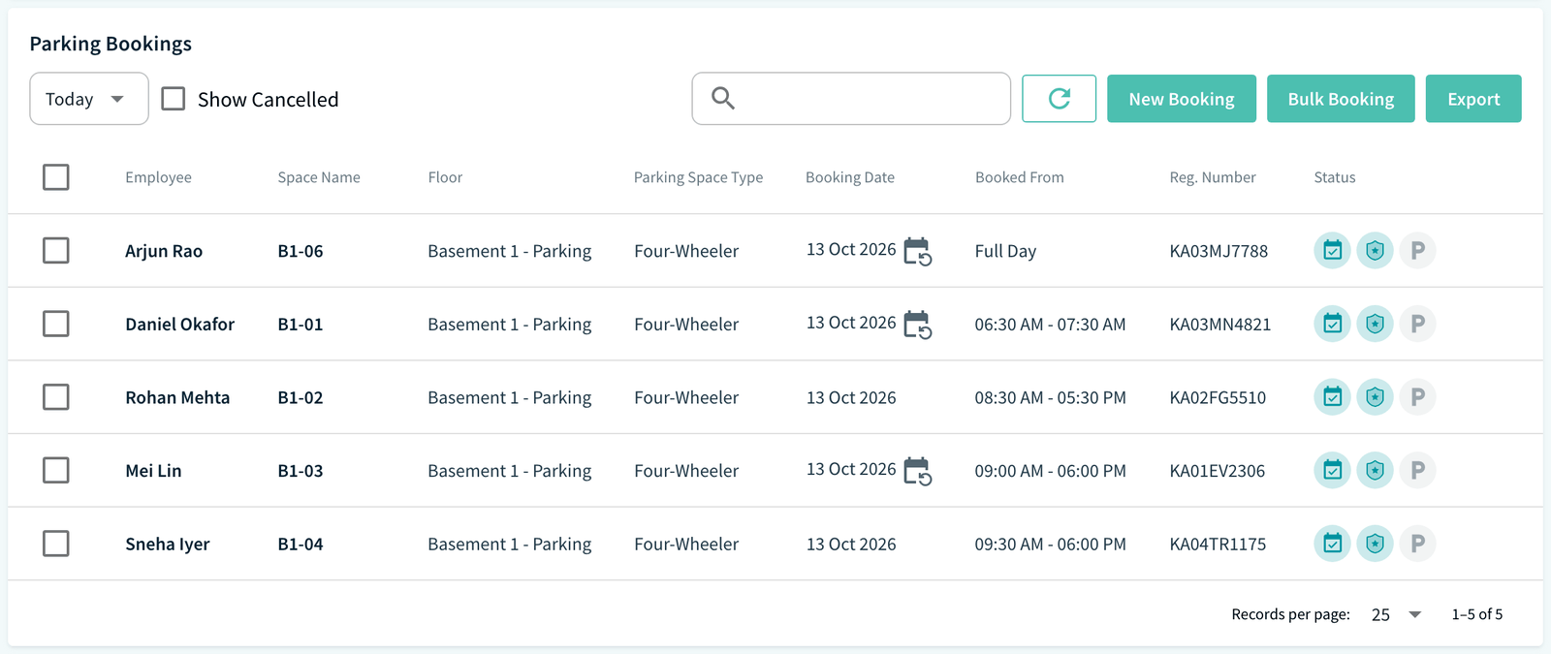Click space name B1-03

pyautogui.click(x=301, y=471)
